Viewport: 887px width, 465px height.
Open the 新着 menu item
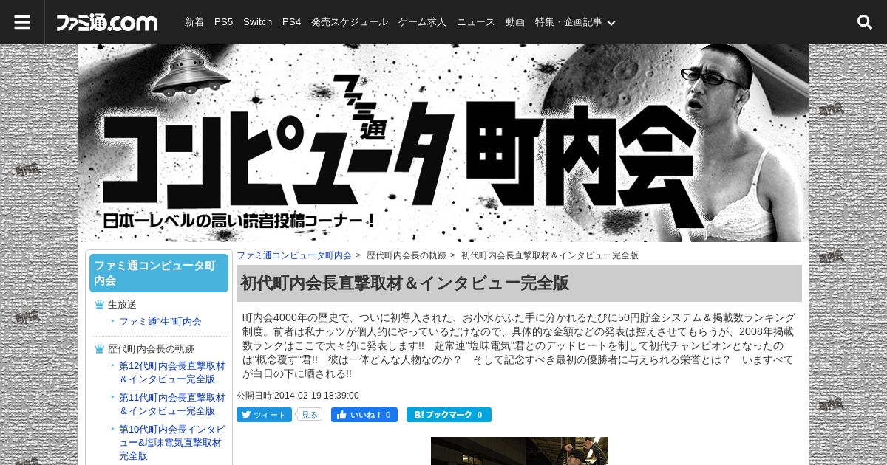194,22
